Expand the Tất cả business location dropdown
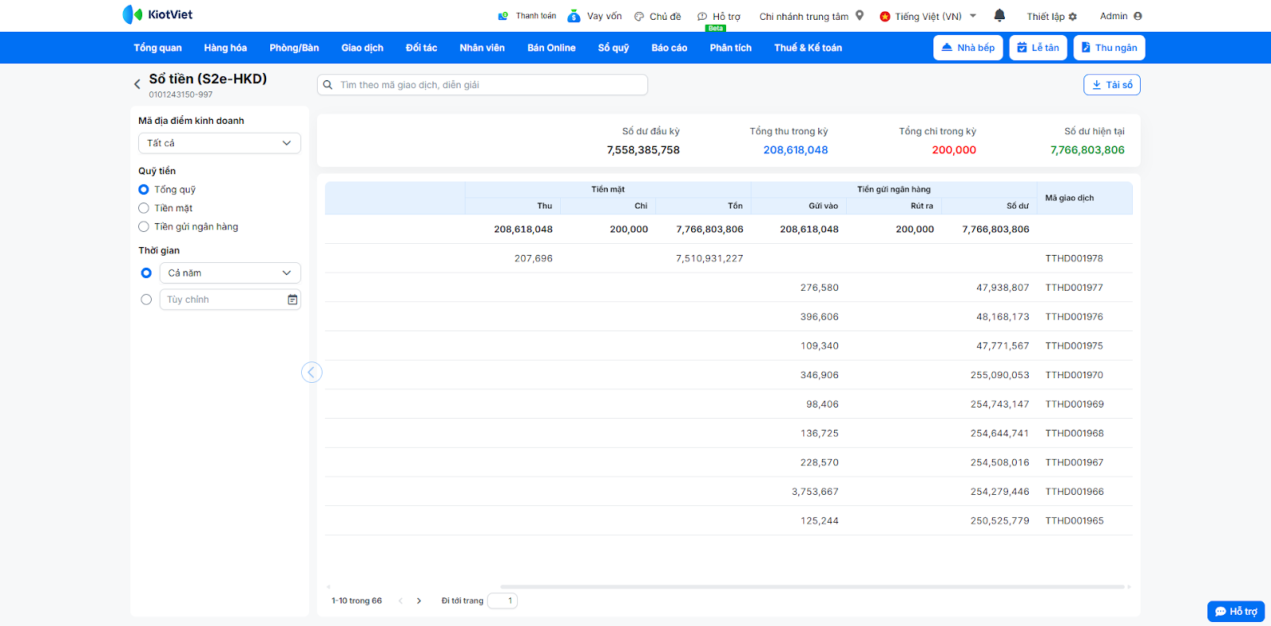1271x626 pixels. pyautogui.click(x=219, y=143)
